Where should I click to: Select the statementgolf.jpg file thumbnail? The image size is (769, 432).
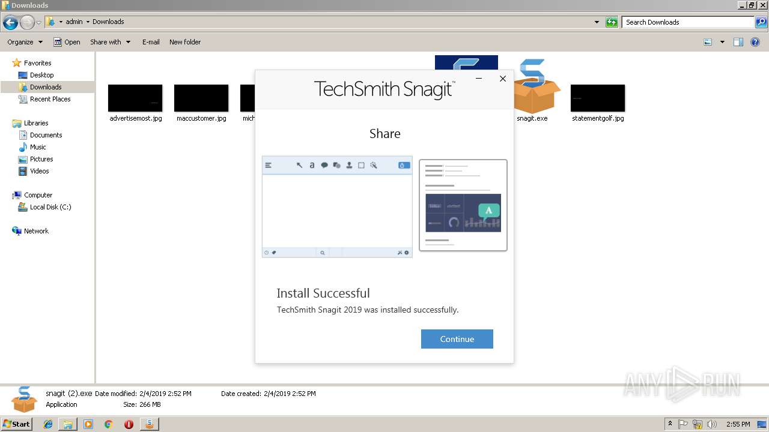coord(598,98)
